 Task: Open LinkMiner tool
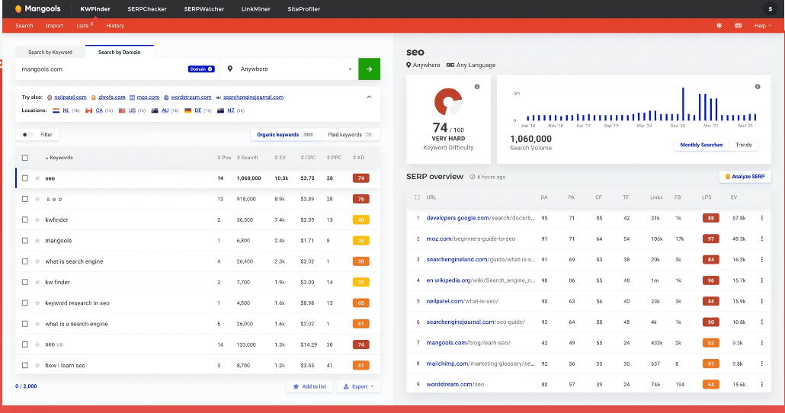click(x=256, y=9)
